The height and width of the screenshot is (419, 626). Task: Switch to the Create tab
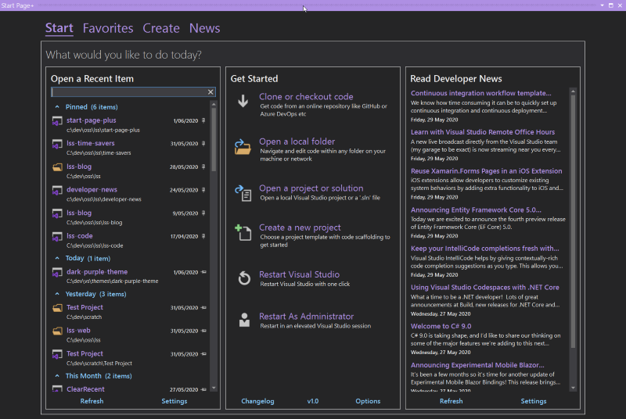click(x=161, y=28)
